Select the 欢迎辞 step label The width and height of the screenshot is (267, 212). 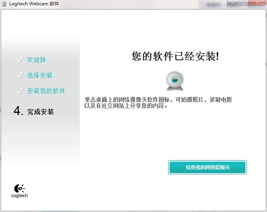coord(36,60)
